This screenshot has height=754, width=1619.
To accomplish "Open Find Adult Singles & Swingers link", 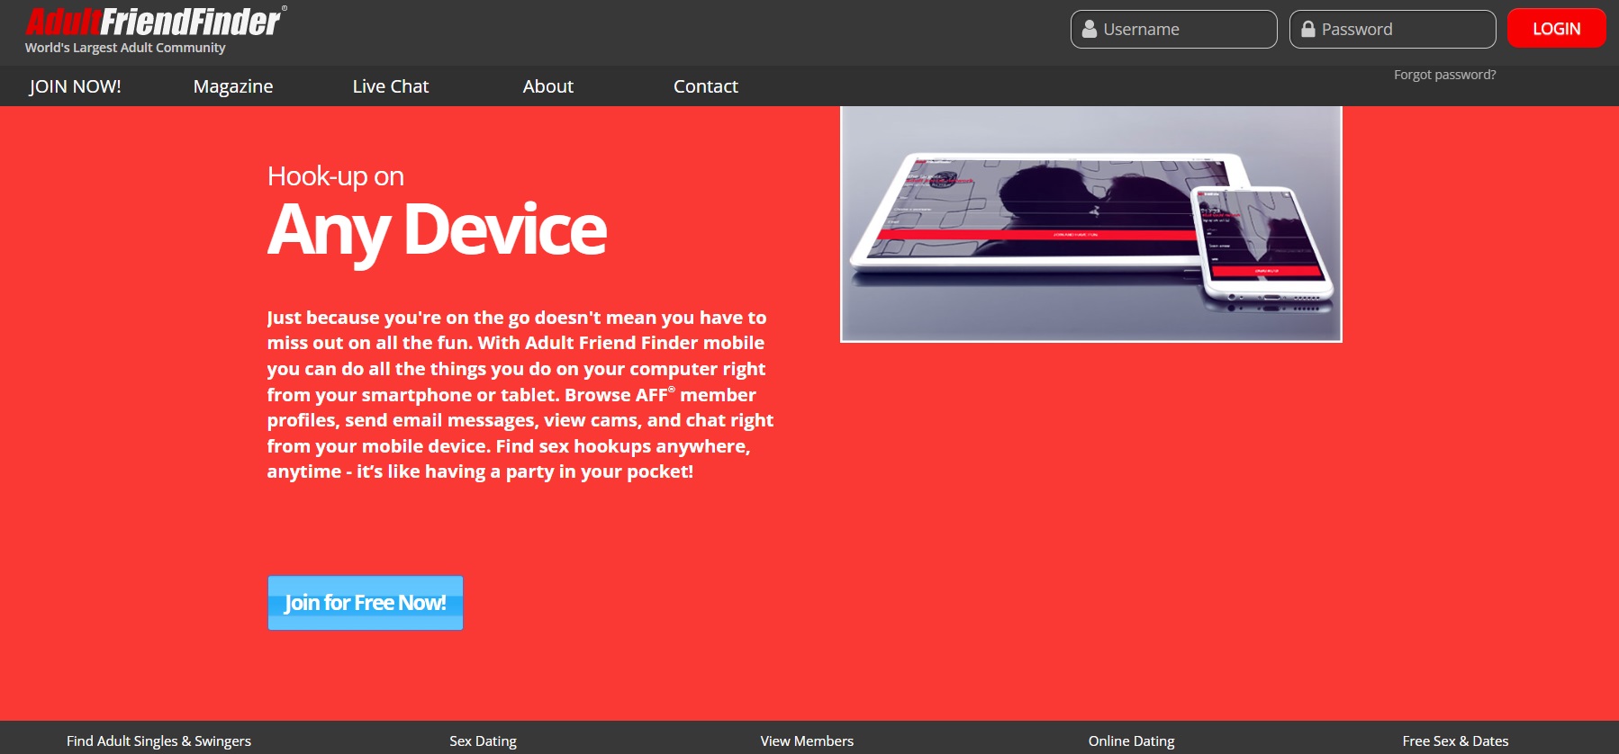I will 158,741.
